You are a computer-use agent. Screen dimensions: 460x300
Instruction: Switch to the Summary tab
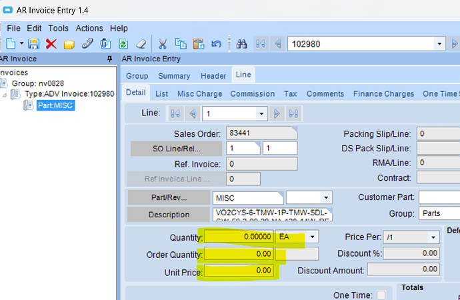point(174,76)
